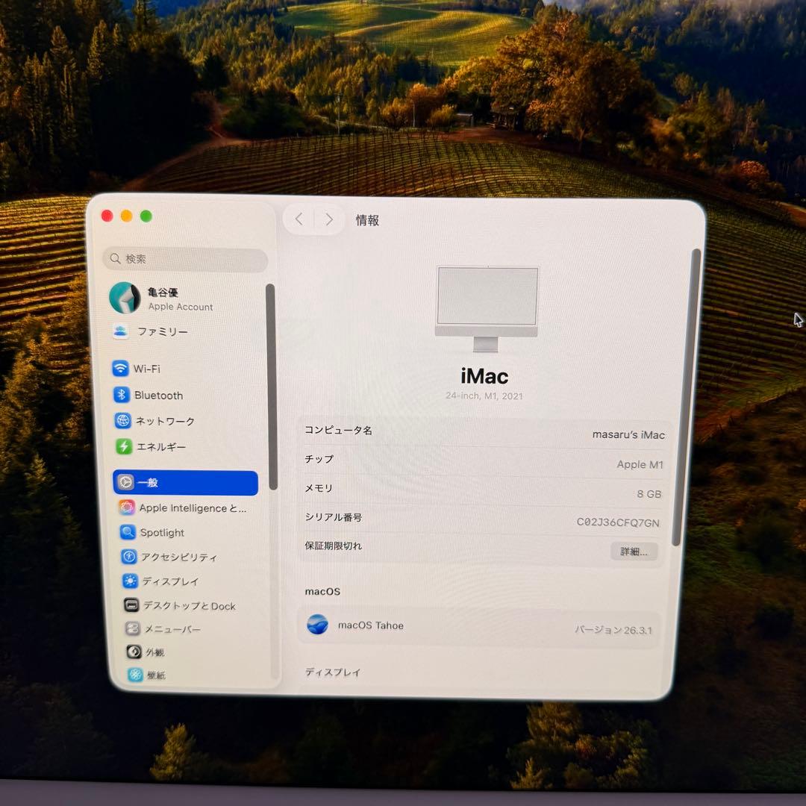Go forward with the right chevron
This screenshot has height=806, width=806.
(x=329, y=219)
